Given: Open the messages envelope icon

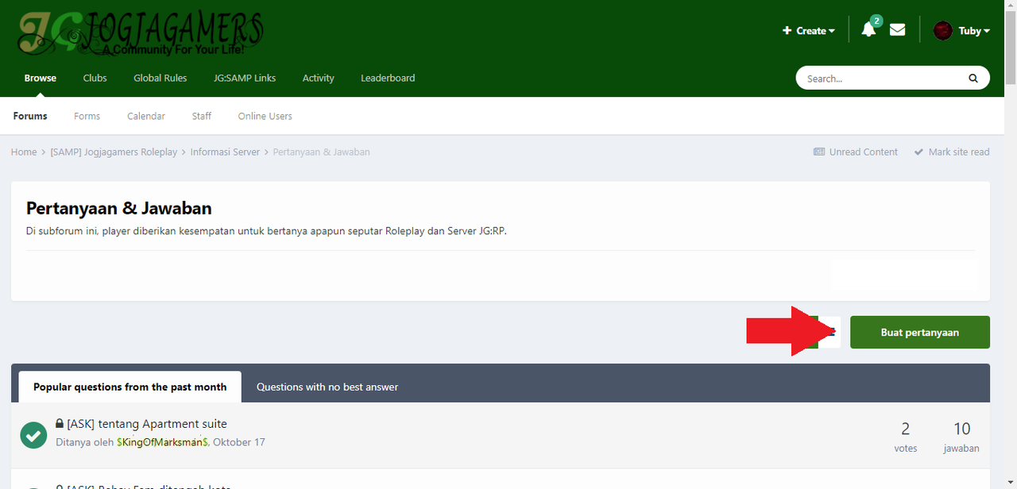Looking at the screenshot, I should coord(897,30).
